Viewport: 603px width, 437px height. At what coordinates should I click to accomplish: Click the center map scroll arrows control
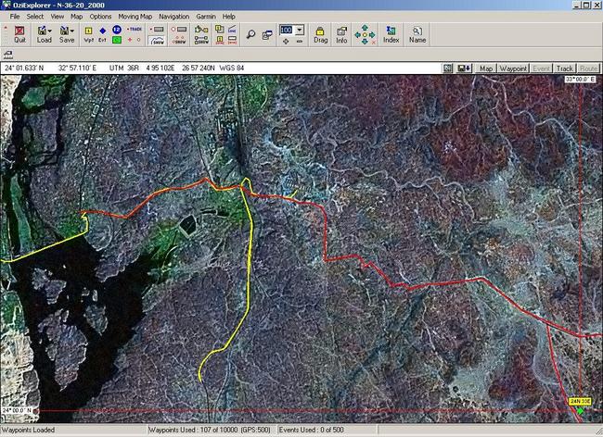(x=366, y=35)
